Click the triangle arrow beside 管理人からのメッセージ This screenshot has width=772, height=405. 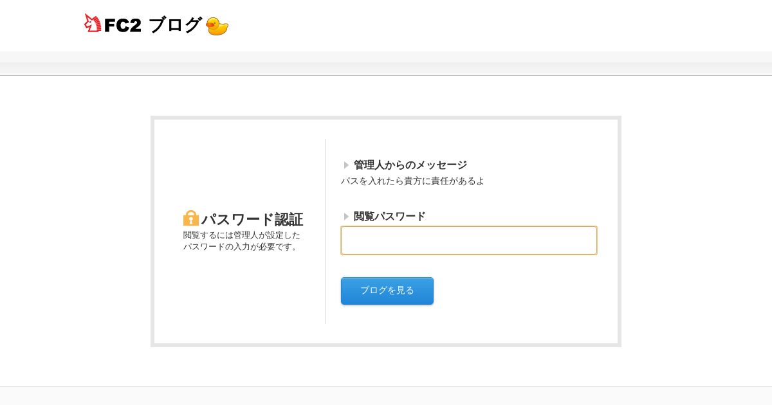(346, 165)
